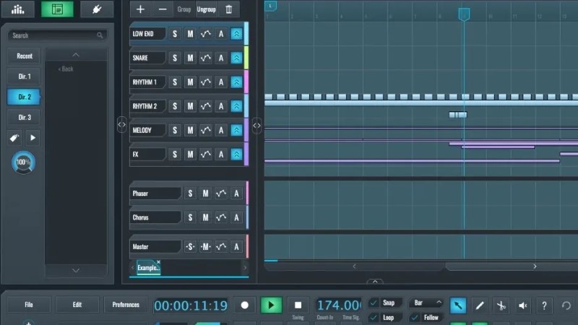578x325 pixels.
Task: Open the File menu
Action: 29,305
